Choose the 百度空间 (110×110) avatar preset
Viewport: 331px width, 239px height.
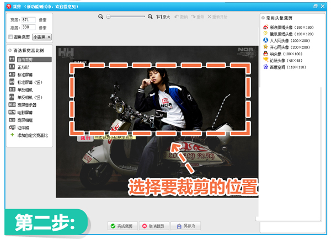(x=286, y=67)
